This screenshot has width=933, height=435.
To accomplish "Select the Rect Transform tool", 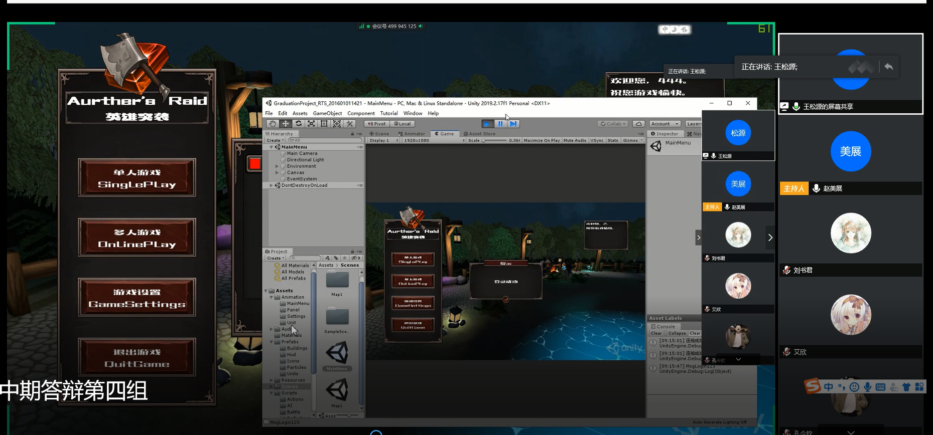I will click(324, 124).
